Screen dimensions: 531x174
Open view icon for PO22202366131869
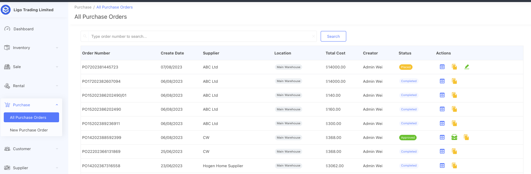pyautogui.click(x=442, y=152)
